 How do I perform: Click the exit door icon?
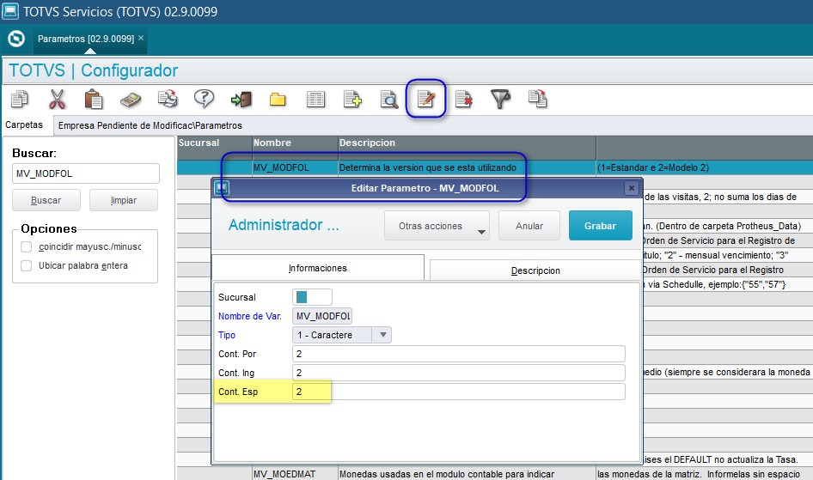(241, 99)
